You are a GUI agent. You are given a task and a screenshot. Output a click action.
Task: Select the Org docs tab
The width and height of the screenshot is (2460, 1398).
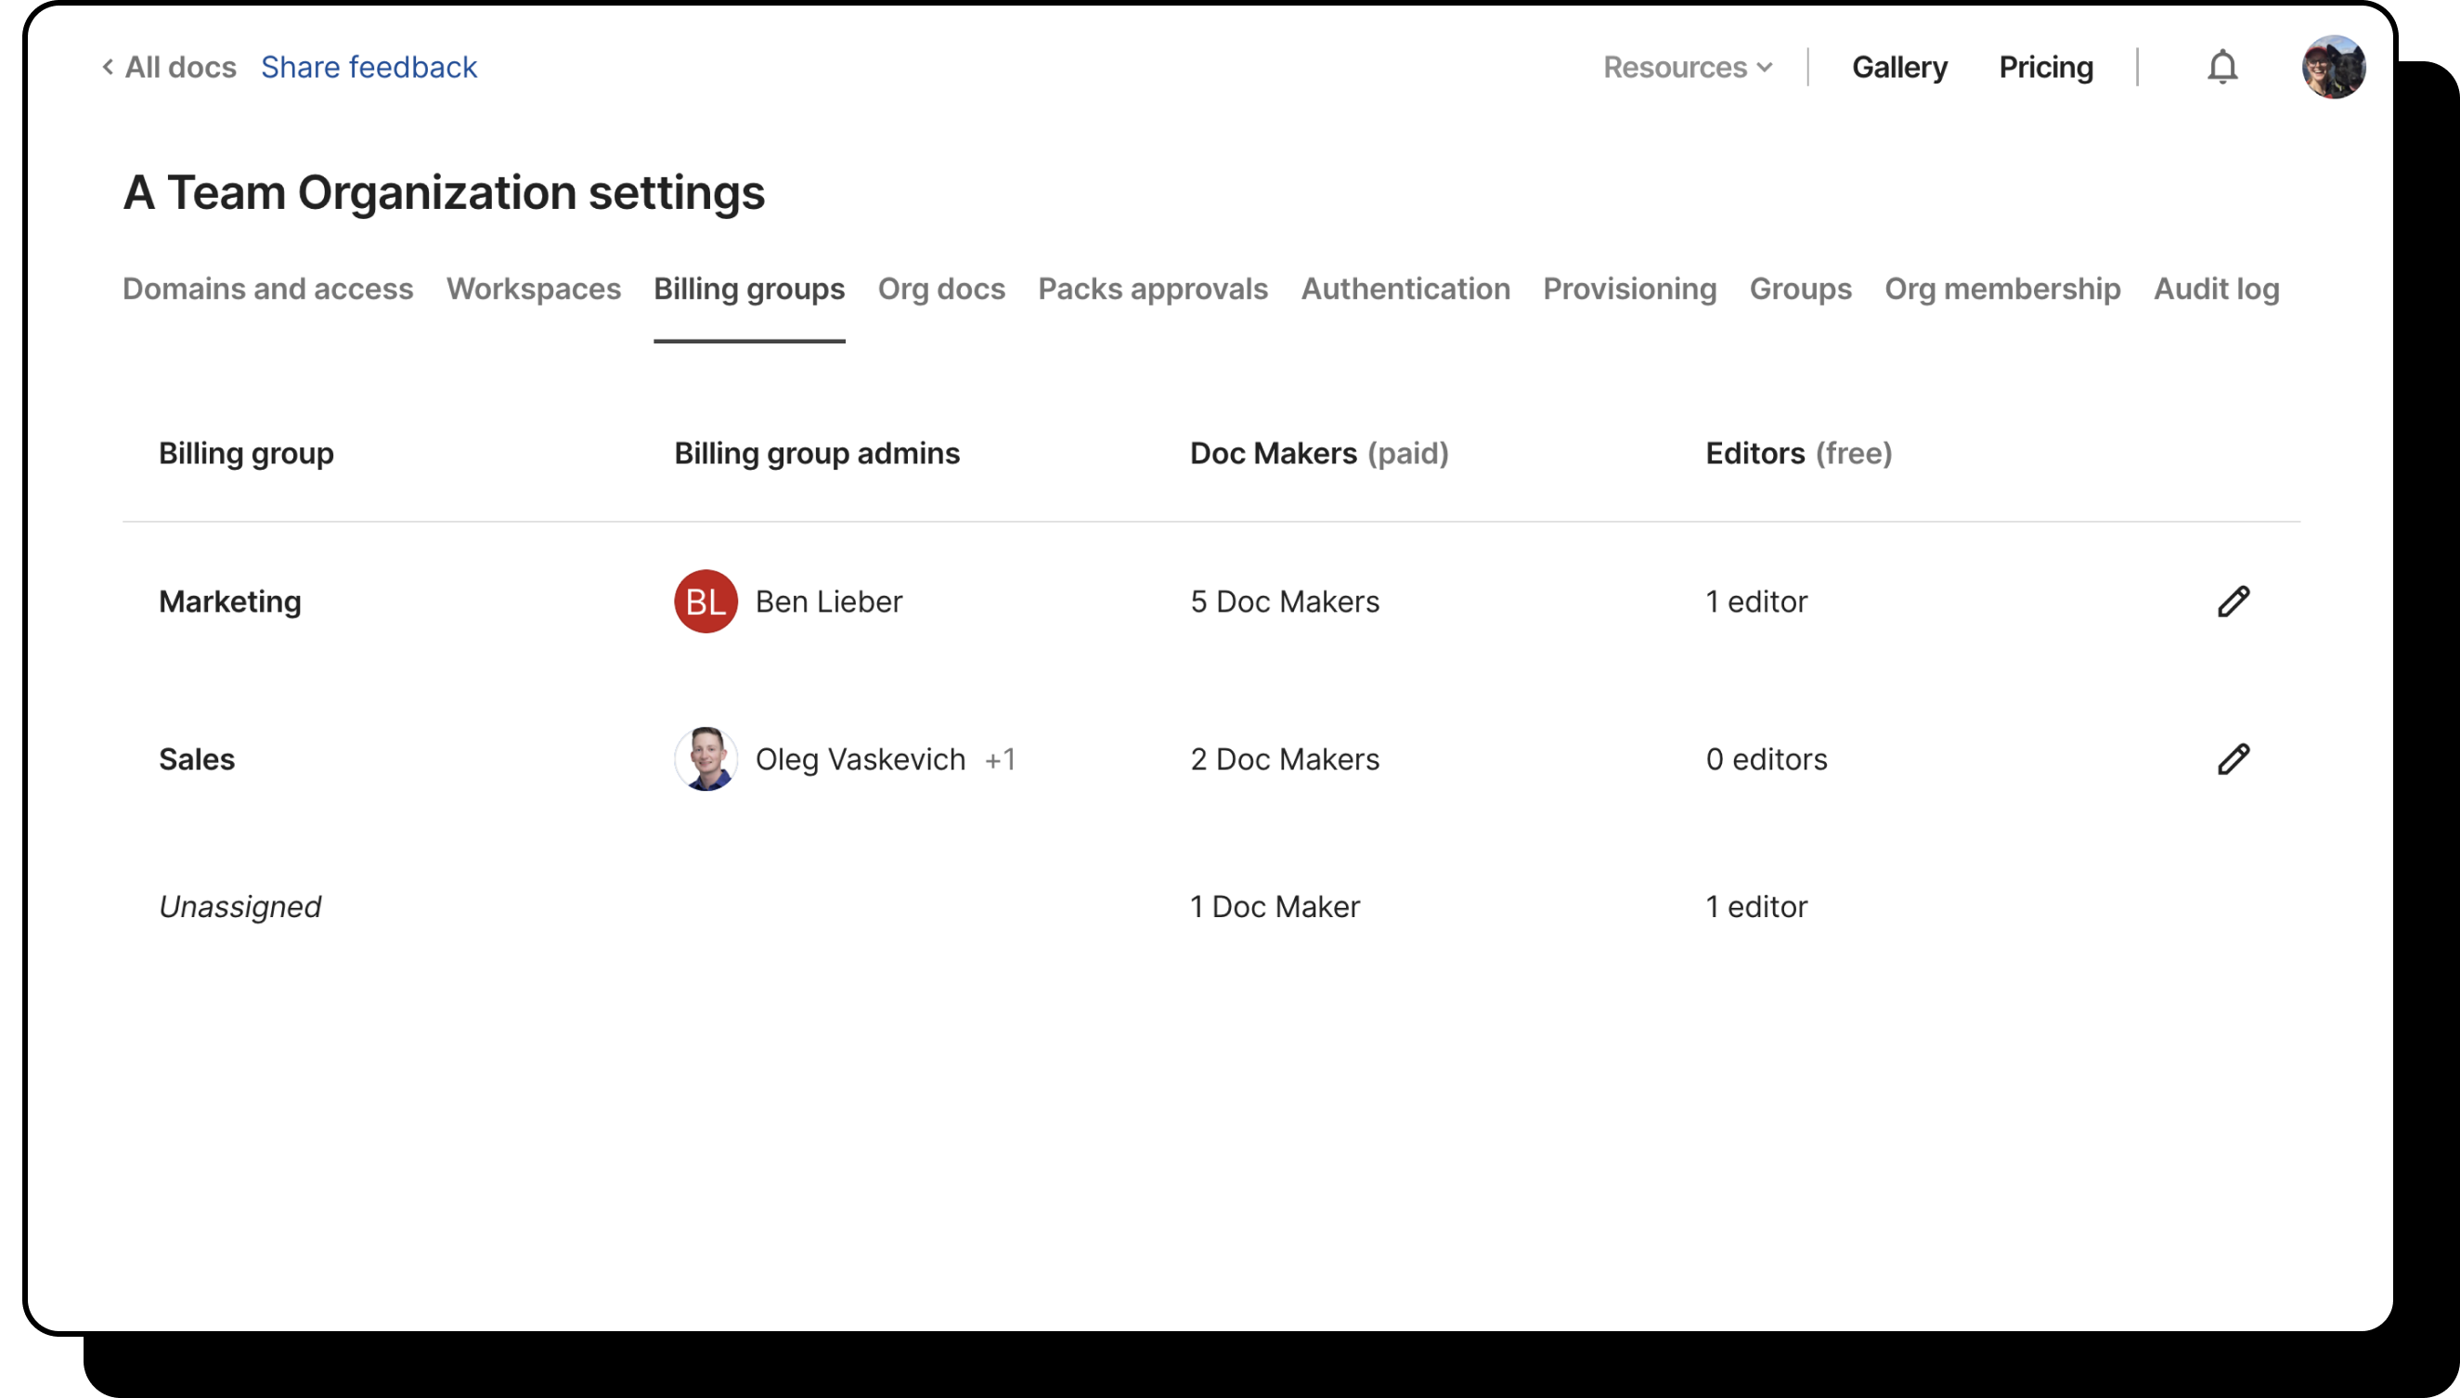point(941,289)
